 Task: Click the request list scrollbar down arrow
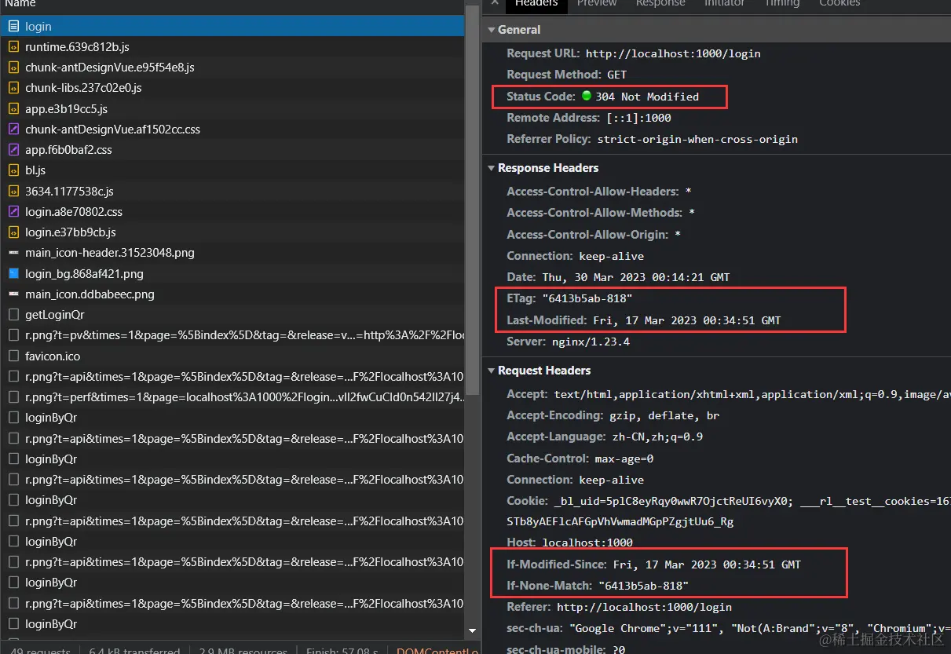click(x=472, y=630)
